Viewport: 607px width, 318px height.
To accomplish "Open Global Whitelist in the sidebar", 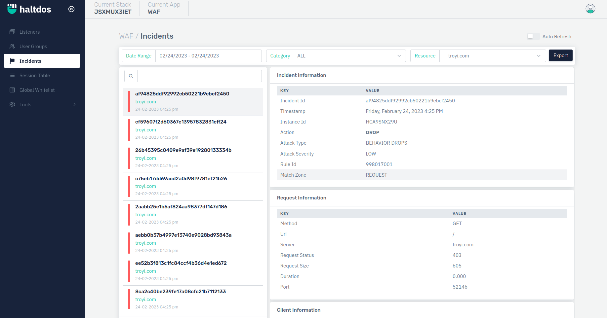I will coord(42,90).
